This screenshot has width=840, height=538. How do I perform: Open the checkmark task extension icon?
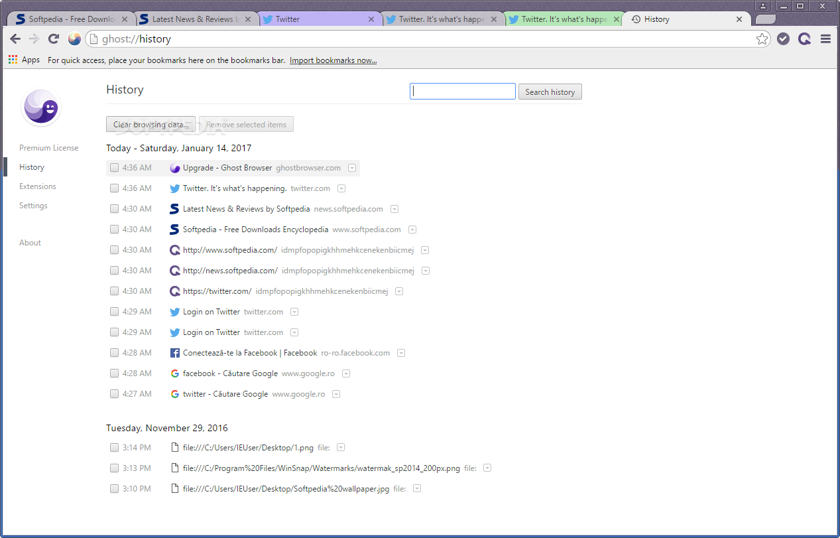[783, 39]
